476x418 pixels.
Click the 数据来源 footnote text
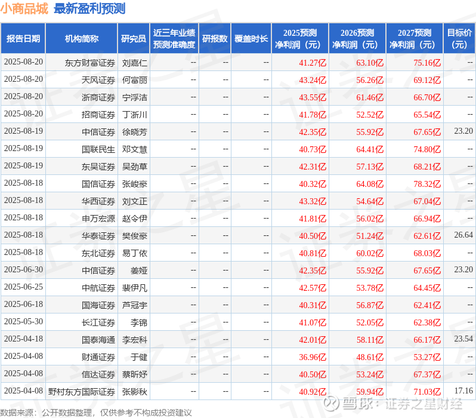click(96, 413)
